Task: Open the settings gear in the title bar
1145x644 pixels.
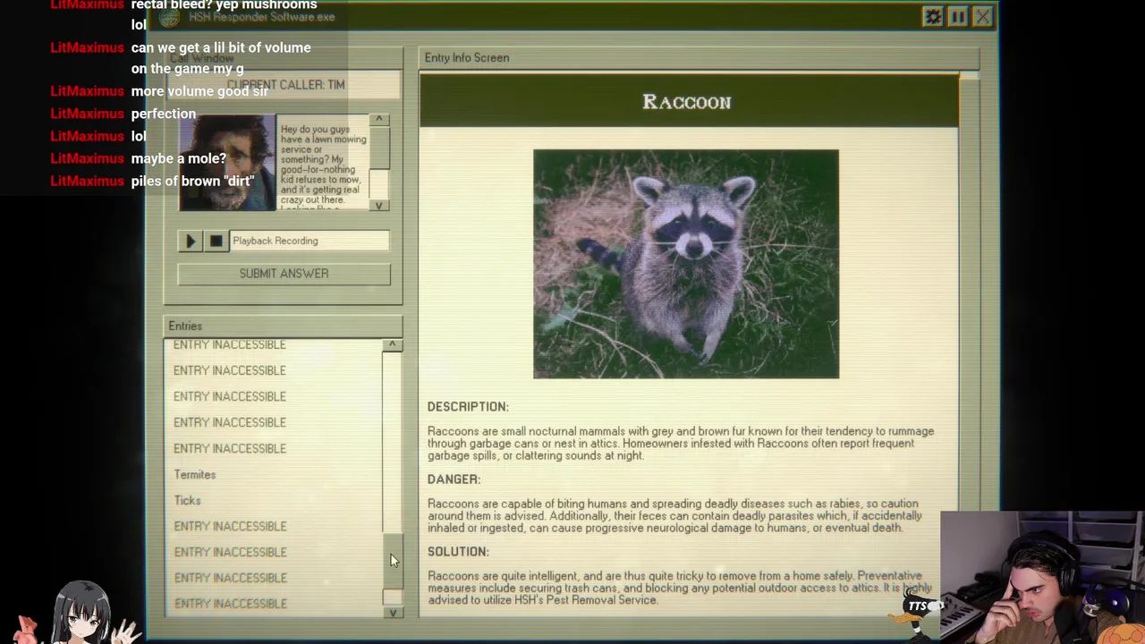Action: (932, 17)
